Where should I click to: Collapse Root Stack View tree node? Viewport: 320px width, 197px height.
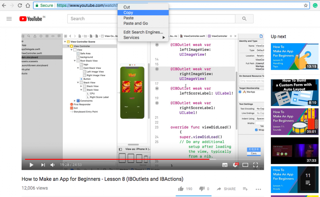tap(75, 61)
